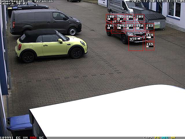Click the EC indicator in status bar
This screenshot has width=185, height=139.
pyautogui.click(x=18, y=138)
